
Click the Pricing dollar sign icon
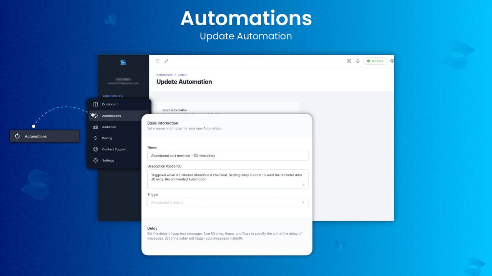pos(95,138)
